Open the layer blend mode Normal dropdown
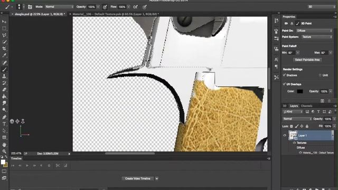 [x=297, y=119]
